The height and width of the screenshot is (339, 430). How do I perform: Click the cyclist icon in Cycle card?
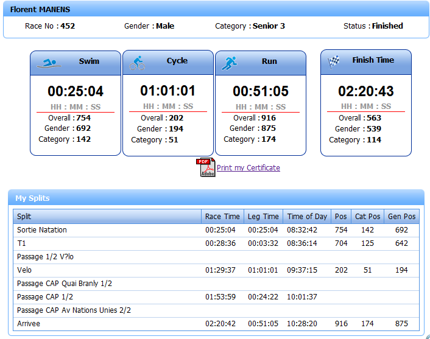(137, 63)
